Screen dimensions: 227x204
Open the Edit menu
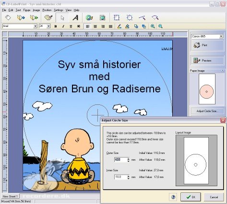[x=11, y=10]
